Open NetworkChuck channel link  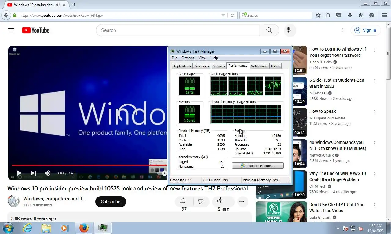pyautogui.click(x=322, y=155)
